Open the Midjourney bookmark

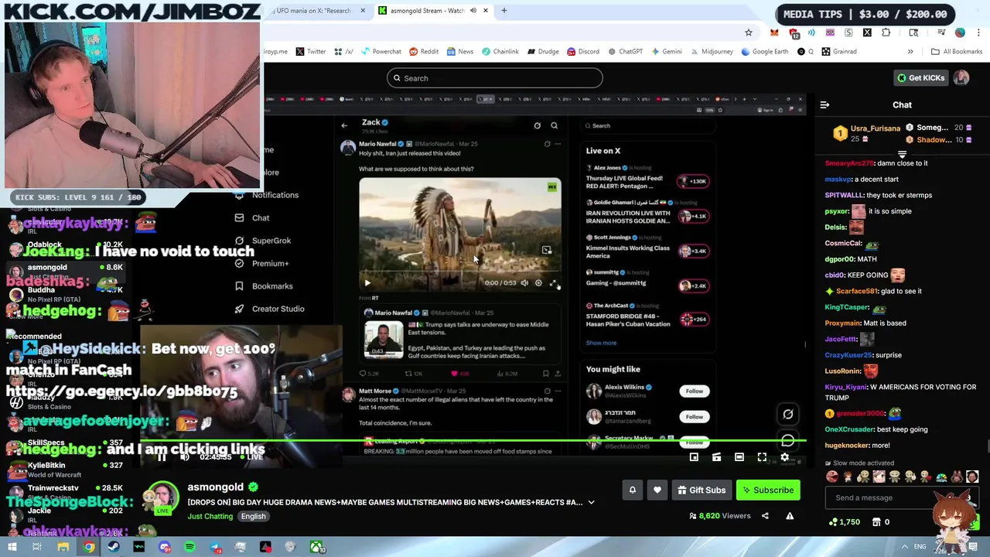[711, 52]
